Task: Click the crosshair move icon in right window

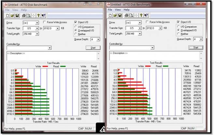Action: [136, 15]
